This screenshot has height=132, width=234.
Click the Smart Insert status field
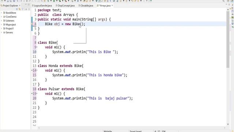[136, 131]
